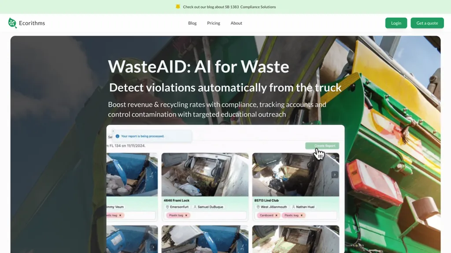This screenshot has width=451, height=253.
Task: Remove Plastic bag tag from 85713 Lind Club
Action: (x=301, y=215)
